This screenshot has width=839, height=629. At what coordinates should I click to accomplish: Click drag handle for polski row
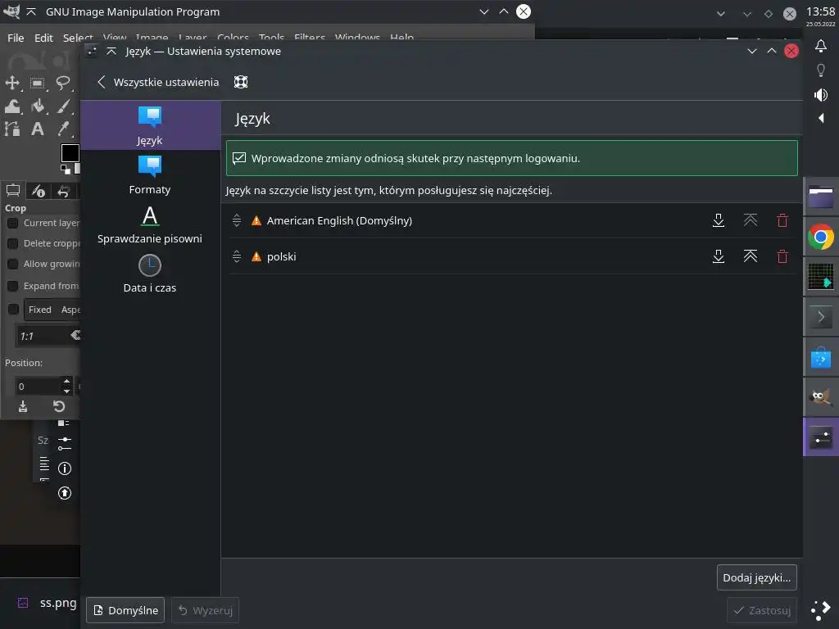pos(237,256)
